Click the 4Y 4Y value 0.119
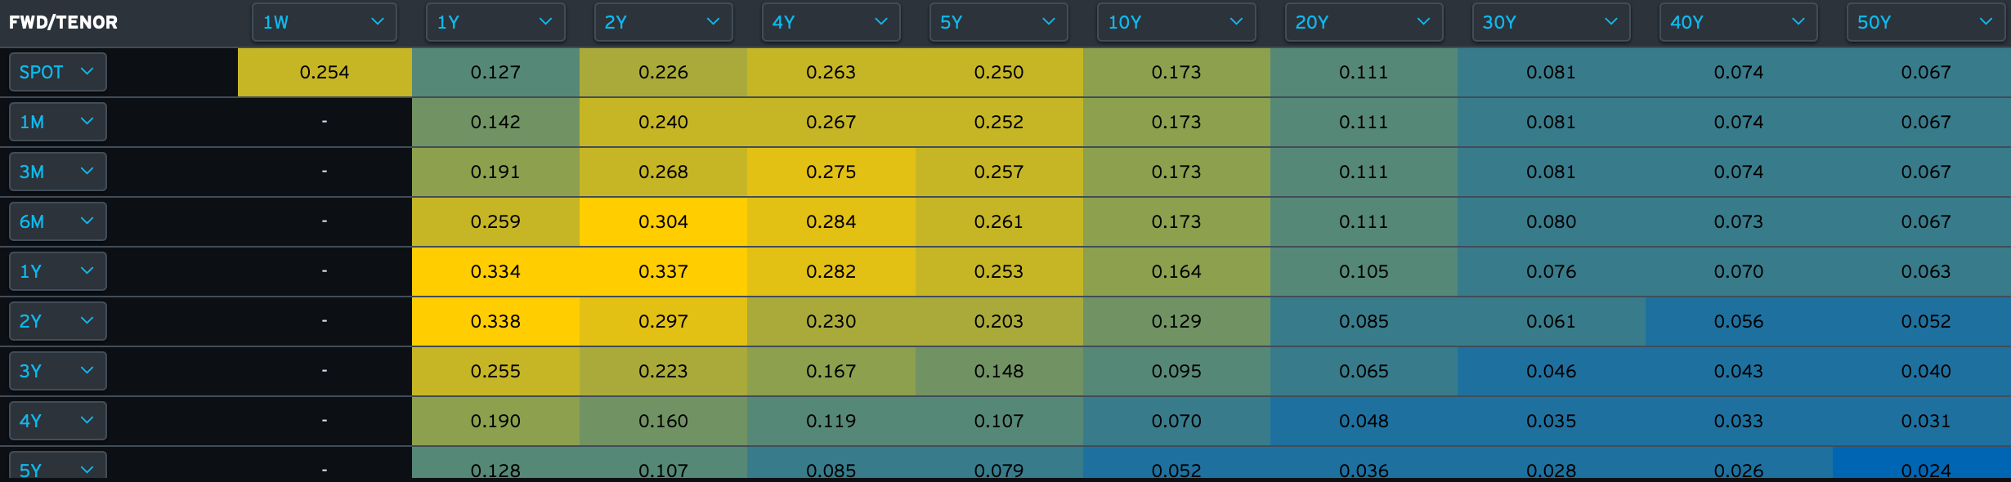2011x482 pixels. [831, 421]
